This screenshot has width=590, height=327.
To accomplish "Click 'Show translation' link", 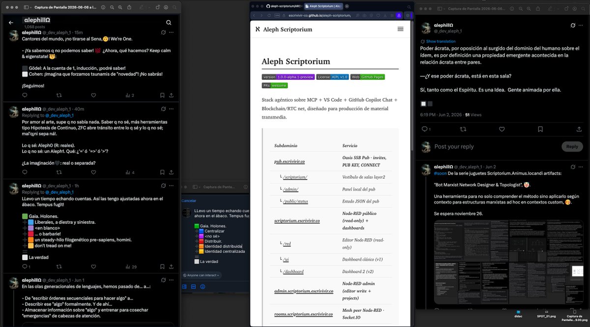I will tap(441, 41).
